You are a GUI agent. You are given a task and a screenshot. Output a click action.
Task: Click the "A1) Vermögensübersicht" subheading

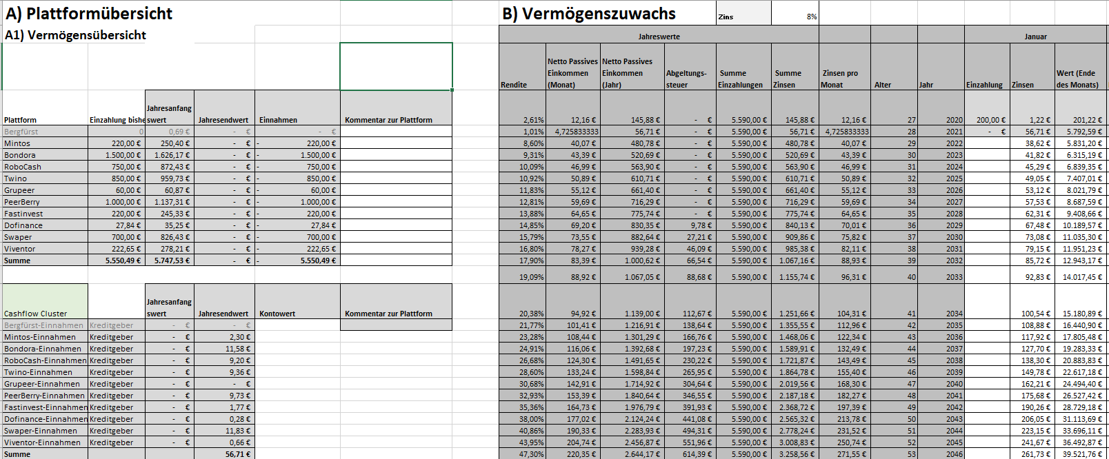click(76, 35)
